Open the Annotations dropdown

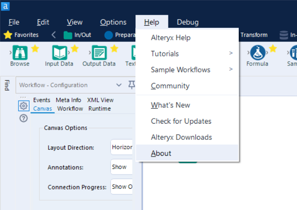(122, 167)
